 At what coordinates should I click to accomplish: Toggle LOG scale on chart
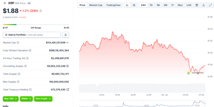pos(189,5)
